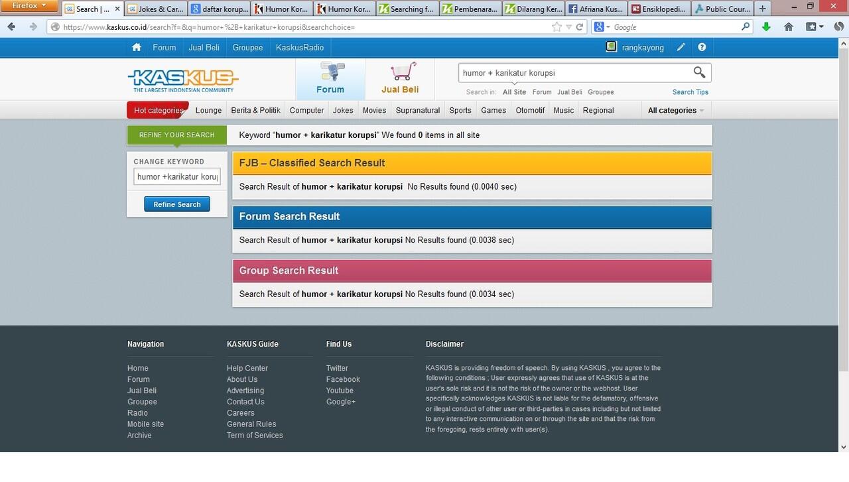The image size is (849, 482).
Task: Switch to the Ensiklopedi... tab
Action: tap(660, 9)
